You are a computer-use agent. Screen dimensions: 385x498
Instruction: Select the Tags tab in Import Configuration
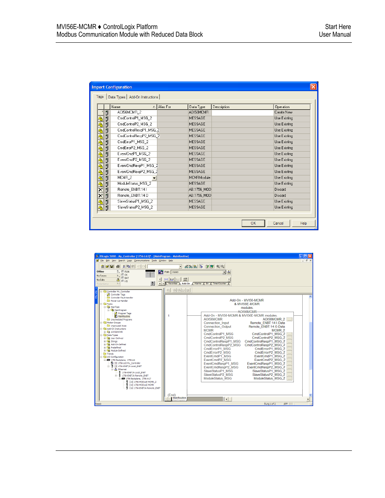100,97
